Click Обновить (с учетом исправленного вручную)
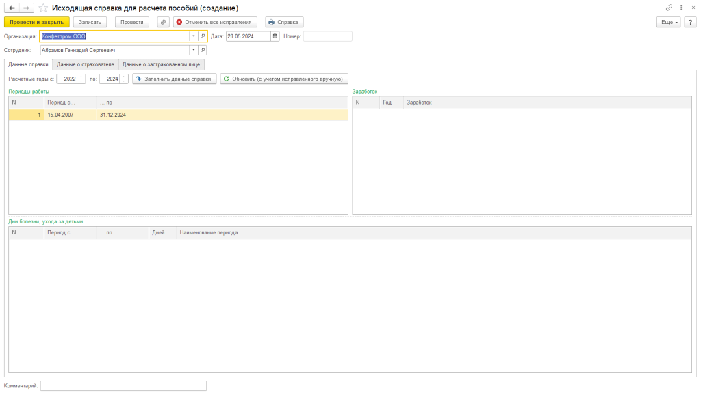The height and width of the screenshot is (395, 701). 284,79
